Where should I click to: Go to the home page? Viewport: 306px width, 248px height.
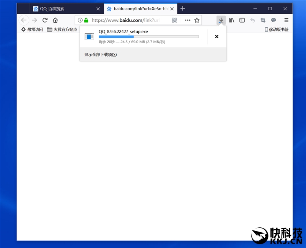pos(55,20)
